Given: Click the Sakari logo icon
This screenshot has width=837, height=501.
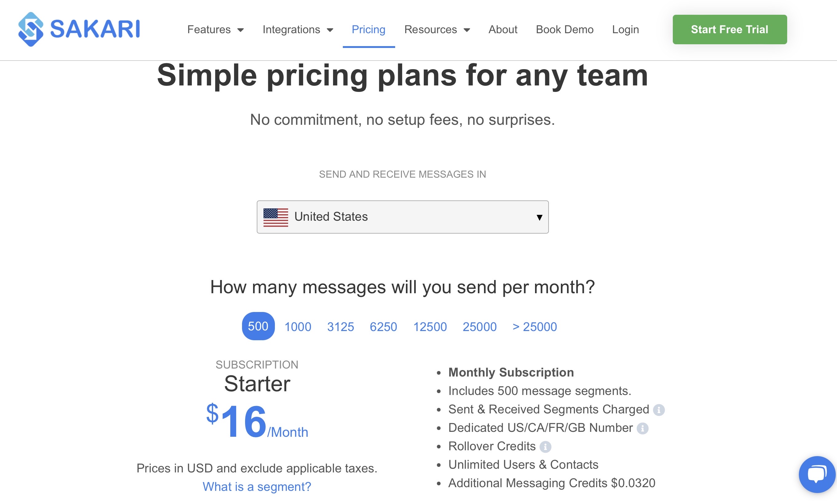Looking at the screenshot, I should (31, 30).
